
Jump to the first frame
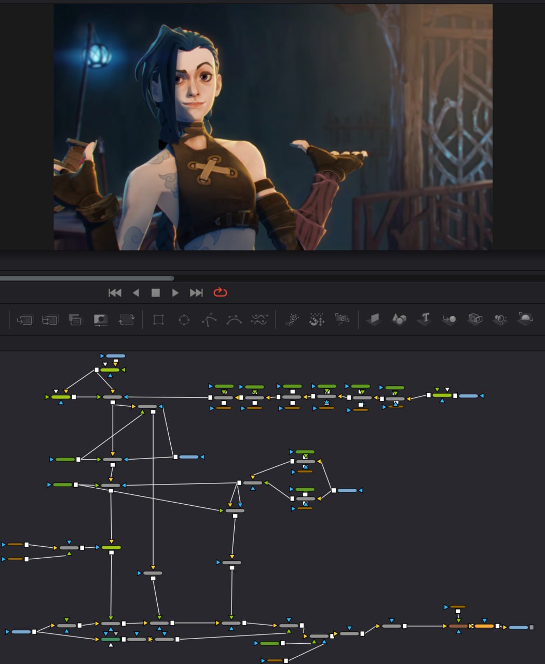pos(115,293)
